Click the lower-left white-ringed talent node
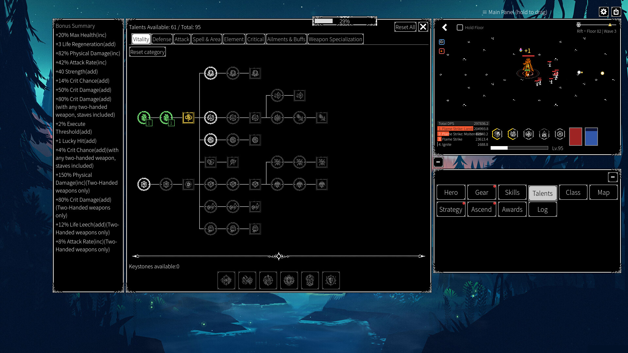The image size is (628, 353). pos(144,184)
